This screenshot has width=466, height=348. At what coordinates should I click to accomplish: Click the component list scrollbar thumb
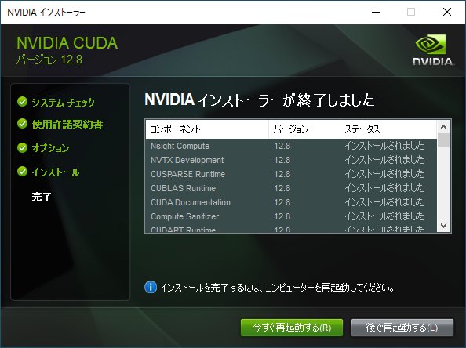pos(444,140)
